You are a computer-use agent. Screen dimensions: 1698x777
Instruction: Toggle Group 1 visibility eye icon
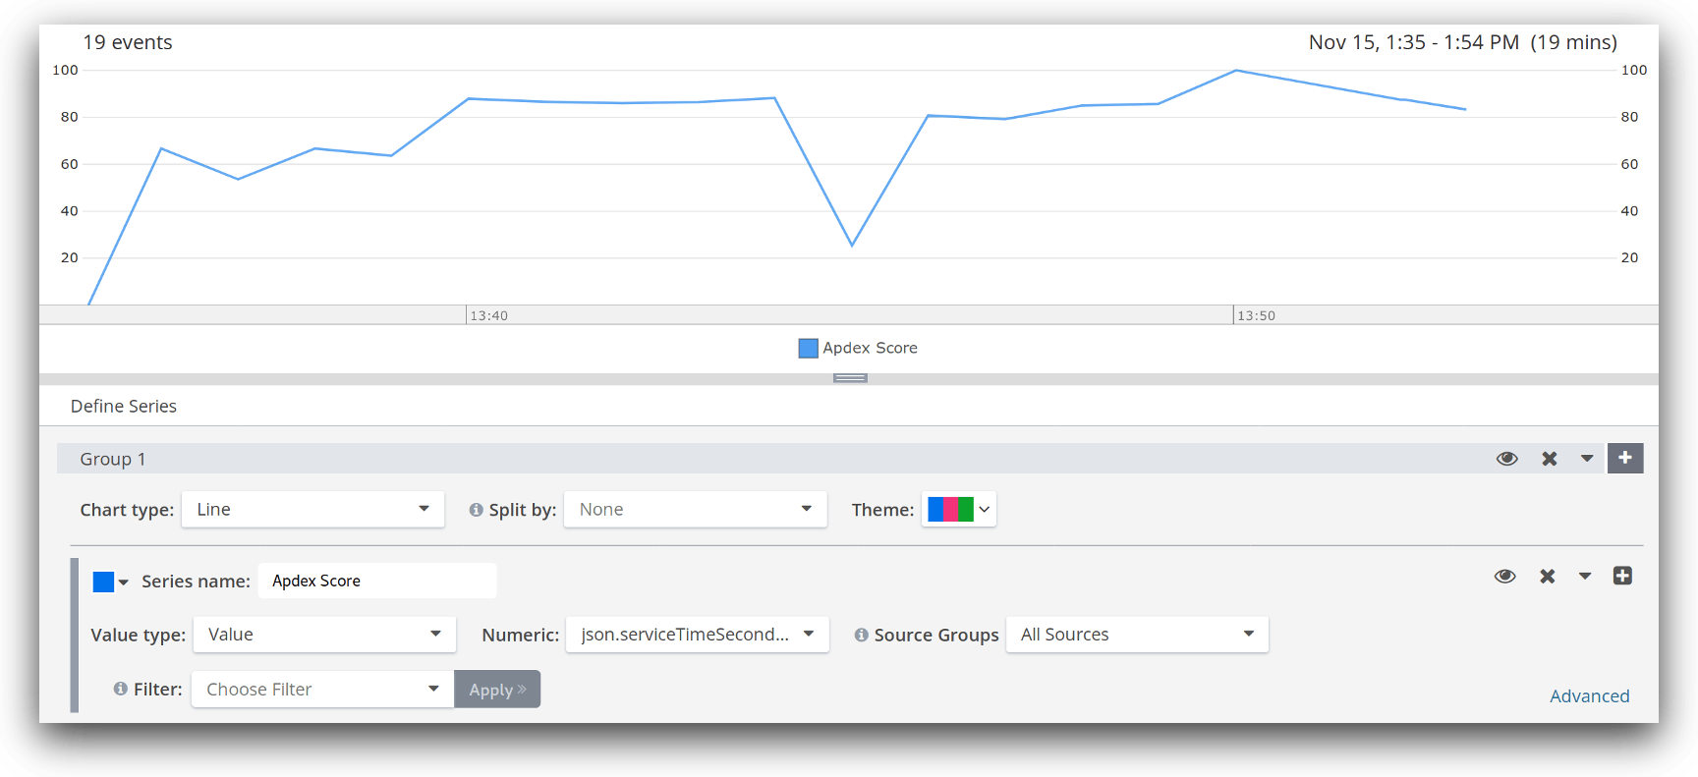1506,459
